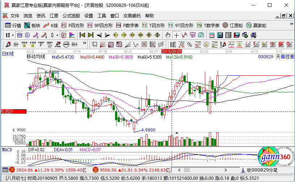
Task: Click the pink flag chart icon
Action: [72, 35]
